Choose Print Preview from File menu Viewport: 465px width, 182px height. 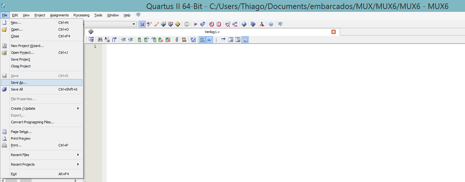pyautogui.click(x=42, y=138)
